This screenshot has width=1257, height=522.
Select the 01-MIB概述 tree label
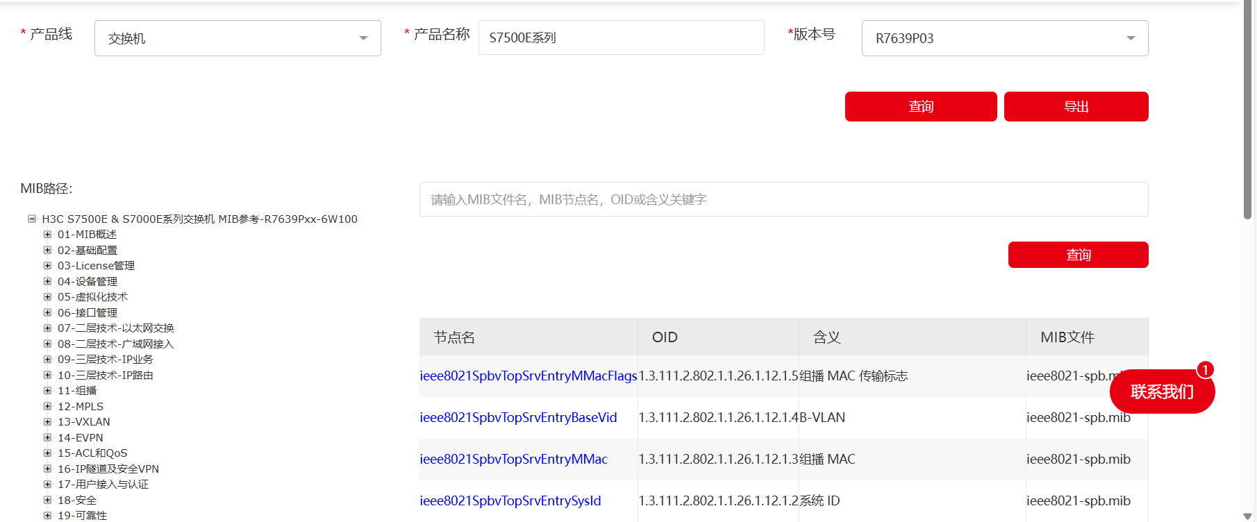pos(88,235)
